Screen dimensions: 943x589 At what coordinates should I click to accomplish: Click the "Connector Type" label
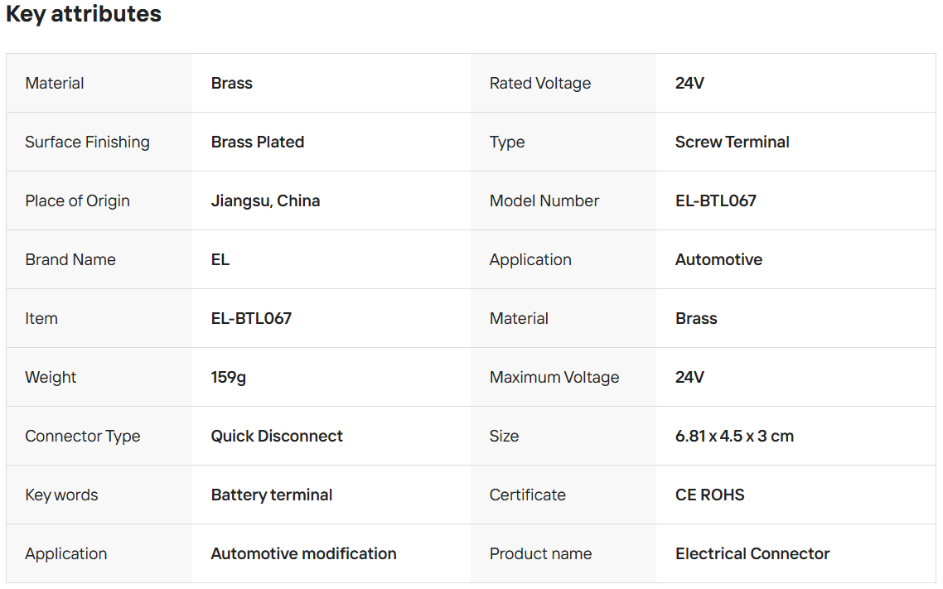83,436
